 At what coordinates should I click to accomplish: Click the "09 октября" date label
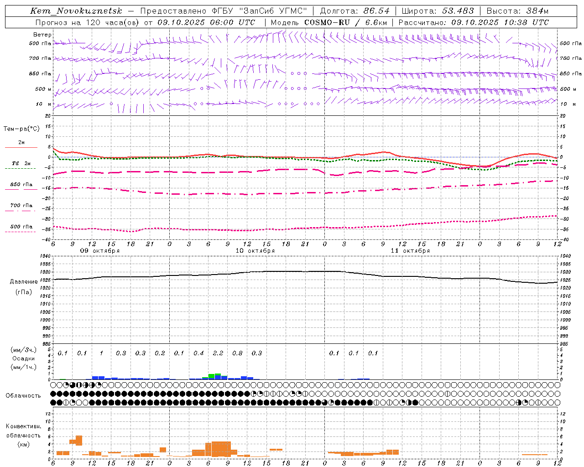pos(100,251)
